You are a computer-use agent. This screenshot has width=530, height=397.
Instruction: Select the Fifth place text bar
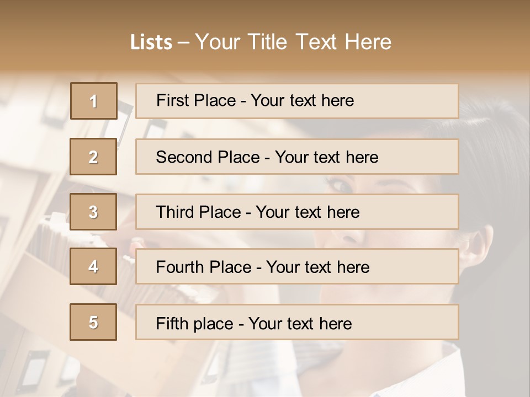pos(297,322)
